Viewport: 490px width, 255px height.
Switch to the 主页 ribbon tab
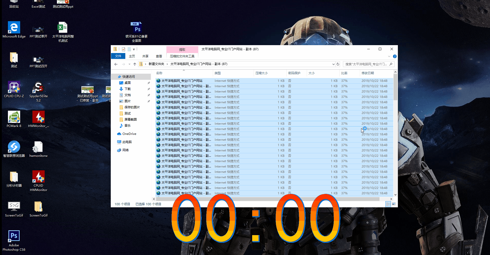(x=132, y=56)
